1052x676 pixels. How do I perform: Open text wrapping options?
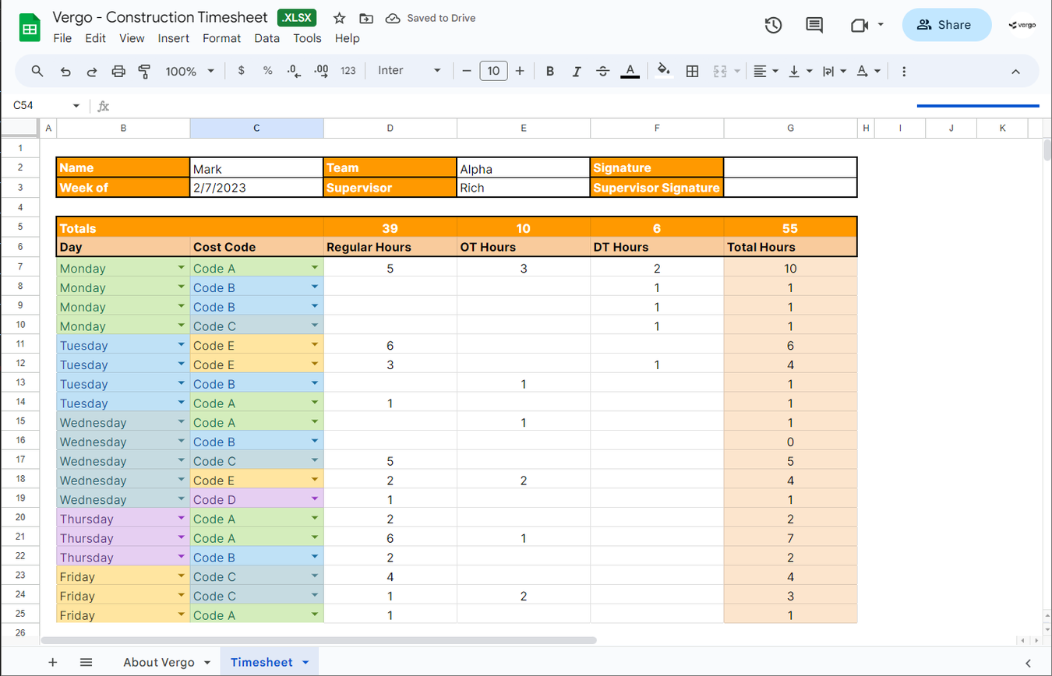coord(835,71)
